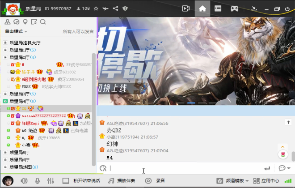The image size is (295, 188).
Task: Click the screen rectangle icon in the bottom bar
Action: tap(66, 181)
